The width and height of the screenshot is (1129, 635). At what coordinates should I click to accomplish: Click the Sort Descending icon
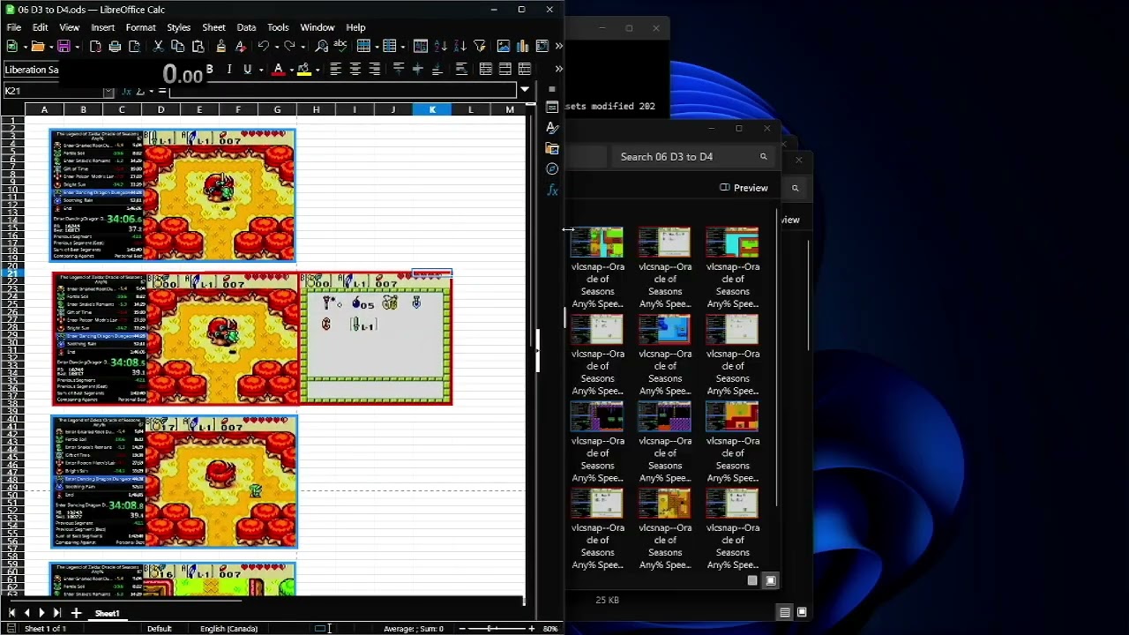pos(460,46)
